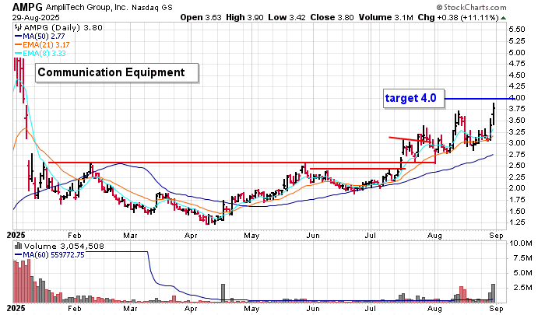Click the 4.00 price axis label

coord(517,98)
